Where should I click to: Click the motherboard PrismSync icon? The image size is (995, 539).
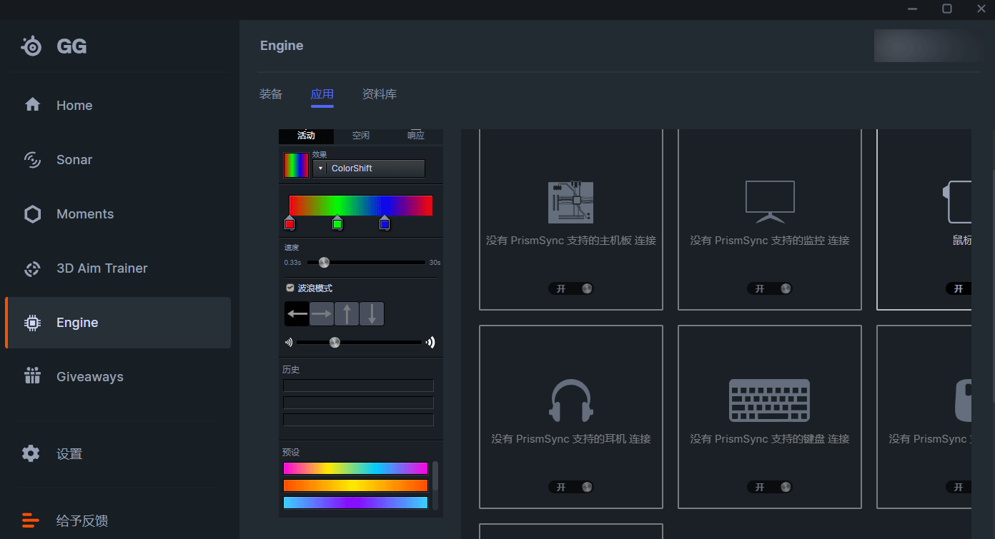570,202
